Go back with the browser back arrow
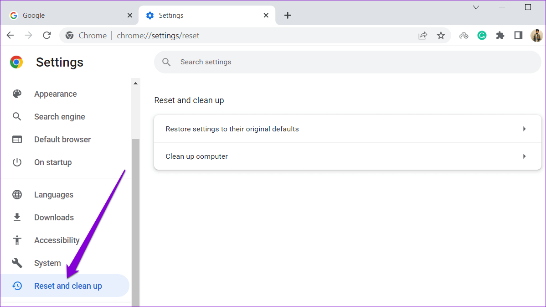This screenshot has width=546, height=307. coord(10,35)
